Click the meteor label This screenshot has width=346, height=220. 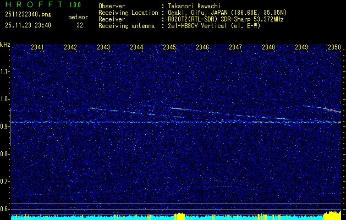coord(78,17)
